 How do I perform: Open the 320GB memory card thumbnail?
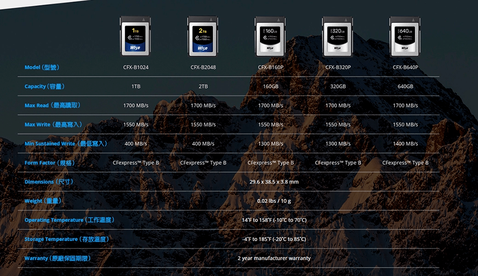(338, 35)
